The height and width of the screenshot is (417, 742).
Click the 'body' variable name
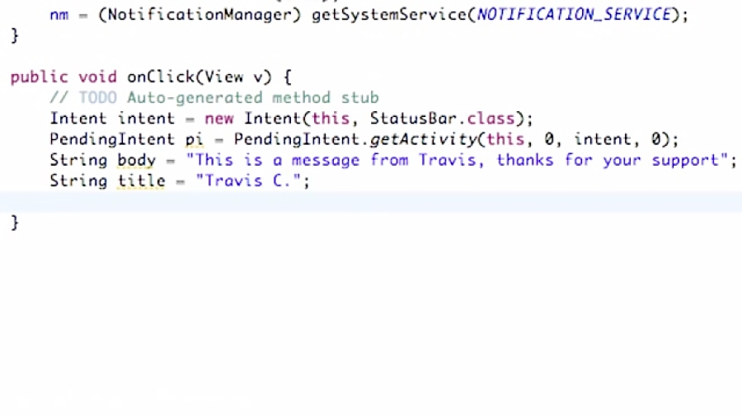coord(136,160)
